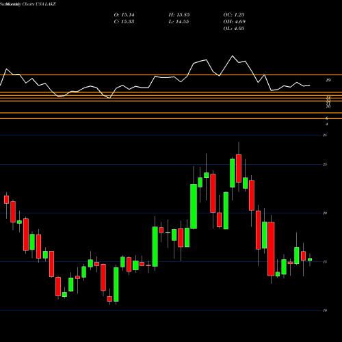The width and height of the screenshot is (342, 342).
Task: Click the '28' price axis label
Action: [325, 135]
